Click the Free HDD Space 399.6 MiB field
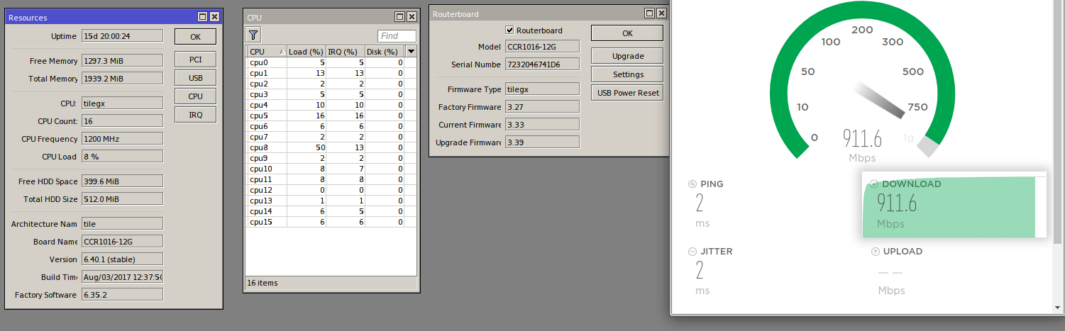 (x=122, y=181)
